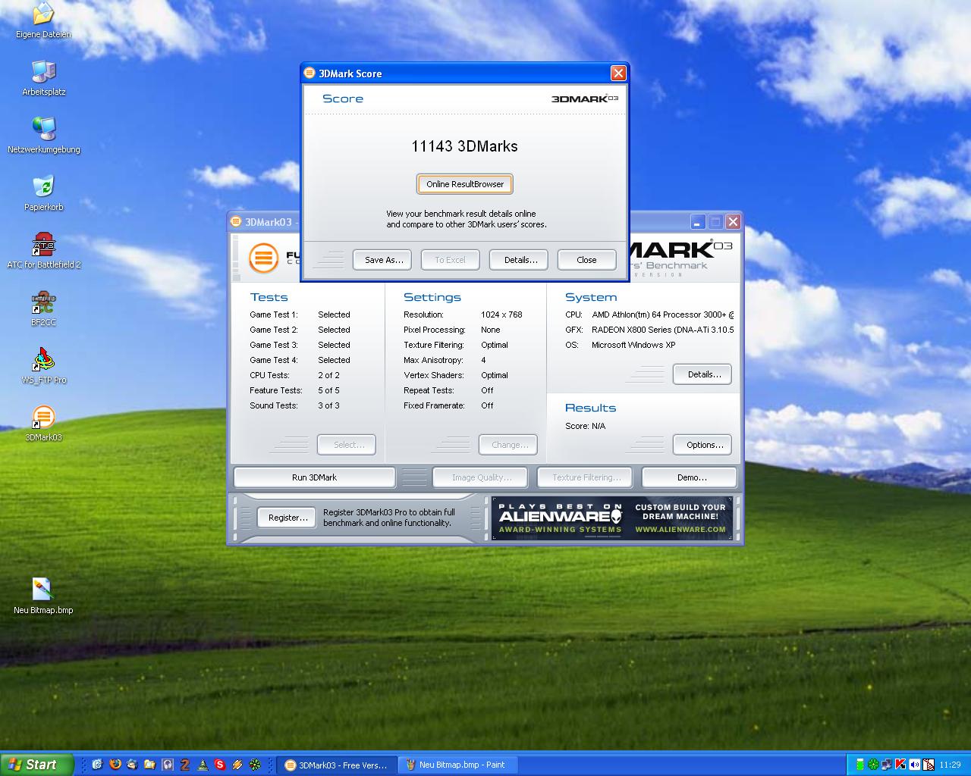The image size is (971, 776).
Task: Click the To Excel button
Action: point(451,260)
